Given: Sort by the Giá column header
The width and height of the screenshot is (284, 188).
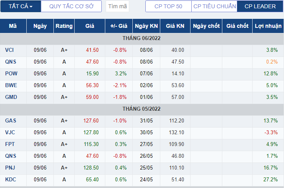Looking at the screenshot, I should (x=90, y=26).
